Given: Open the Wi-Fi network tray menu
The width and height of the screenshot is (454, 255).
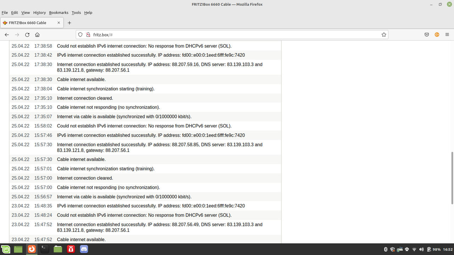Looking at the screenshot, I should [414, 249].
